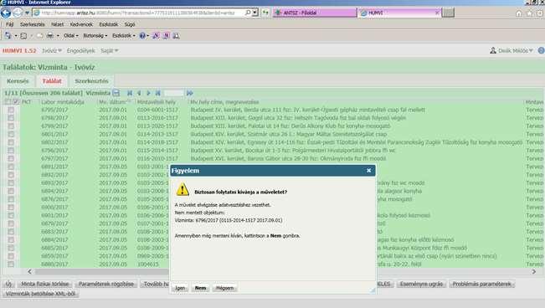The image size is (545, 308).
Task: Open a new blank browser tab
Action: click(448, 13)
